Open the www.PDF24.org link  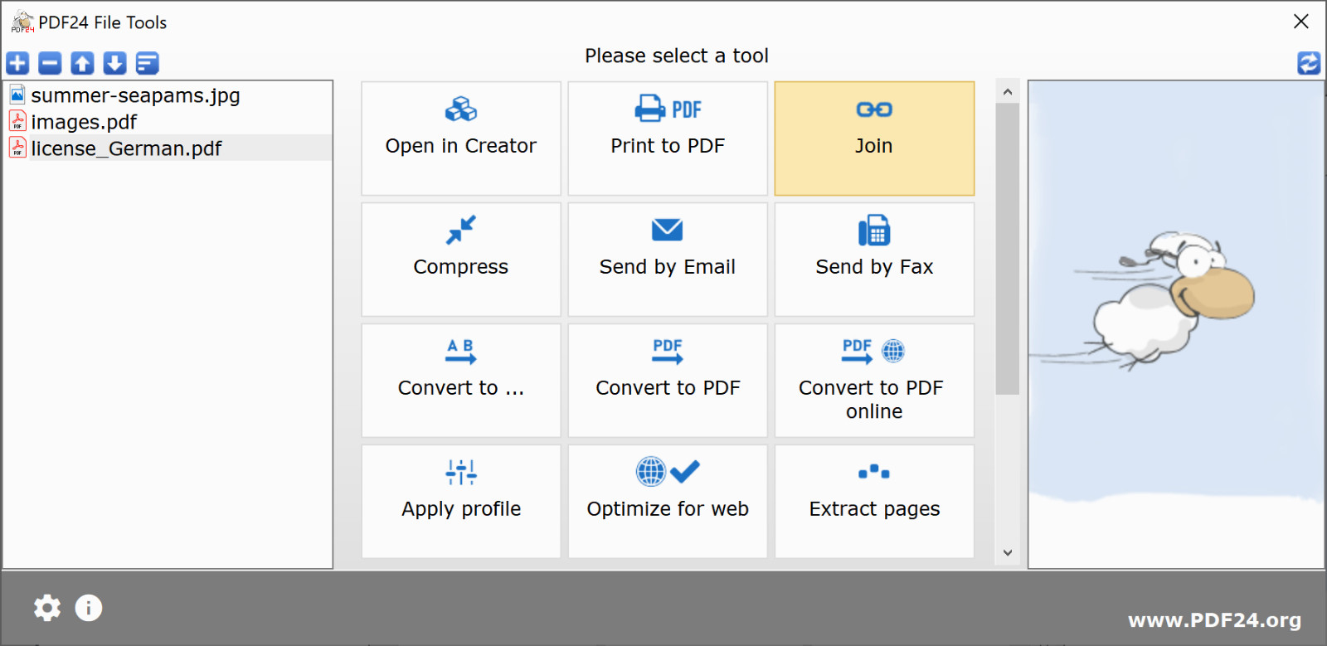(x=1214, y=620)
